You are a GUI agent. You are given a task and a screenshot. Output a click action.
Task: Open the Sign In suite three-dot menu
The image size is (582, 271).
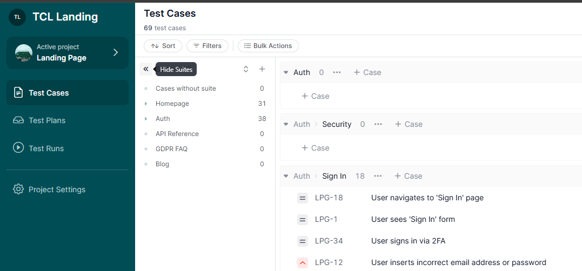[378, 176]
